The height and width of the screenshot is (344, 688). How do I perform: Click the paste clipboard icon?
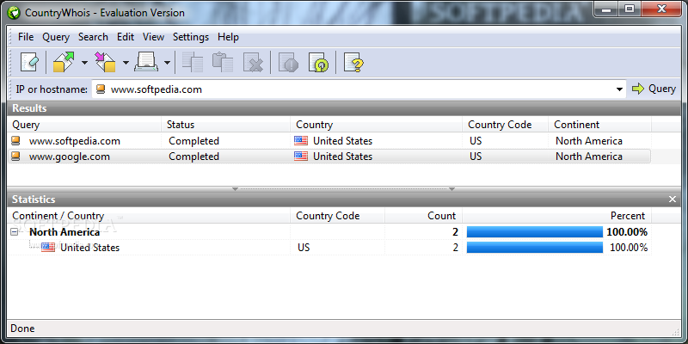(223, 63)
